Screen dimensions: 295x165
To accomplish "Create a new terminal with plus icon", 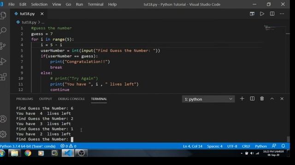I will click(x=242, y=99).
